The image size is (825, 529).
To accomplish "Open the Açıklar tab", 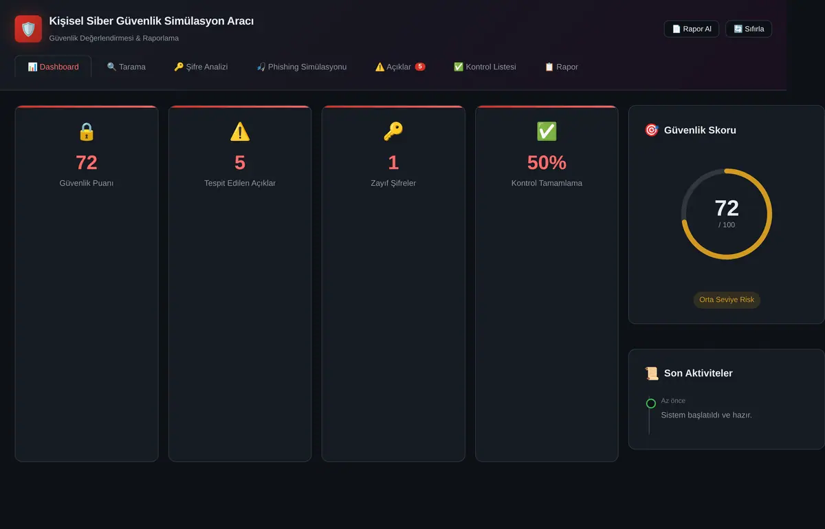I will 400,67.
